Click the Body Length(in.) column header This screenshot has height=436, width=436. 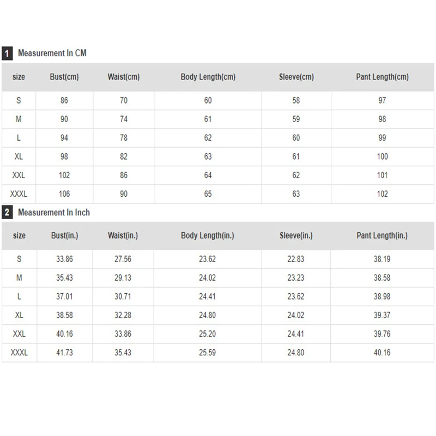click(x=207, y=235)
